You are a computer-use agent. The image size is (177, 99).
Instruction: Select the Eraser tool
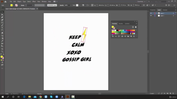(x=2, y=33)
